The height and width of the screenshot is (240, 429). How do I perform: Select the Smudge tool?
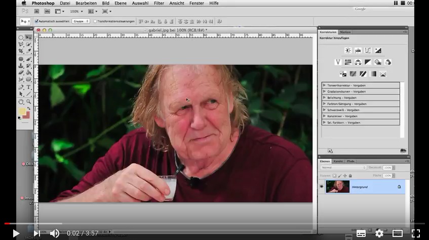[21, 79]
